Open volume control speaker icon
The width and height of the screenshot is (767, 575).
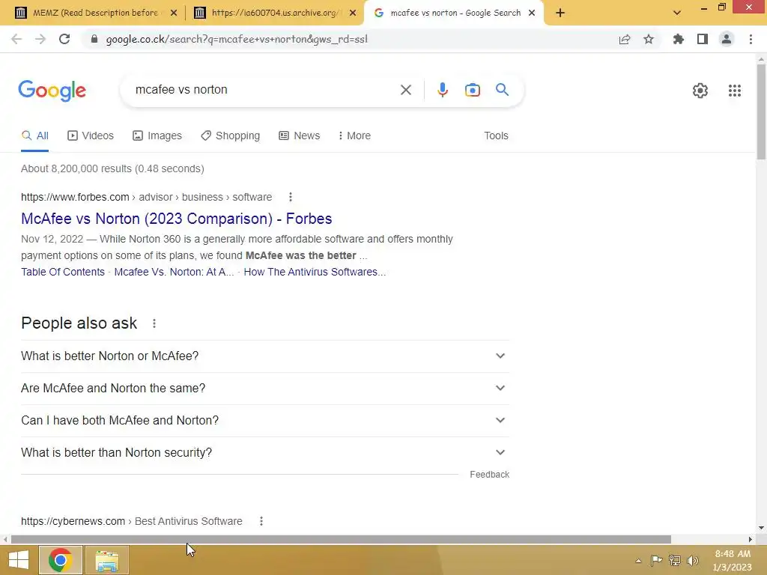tap(693, 560)
